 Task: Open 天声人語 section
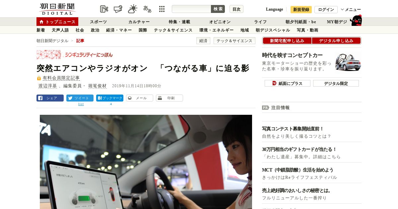coord(60,30)
